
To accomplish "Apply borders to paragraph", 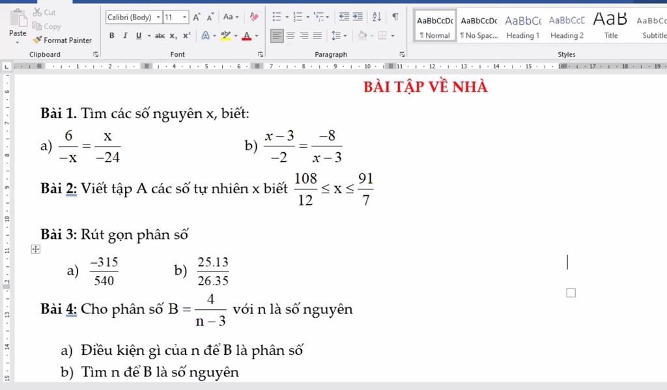I will pyautogui.click(x=382, y=36).
